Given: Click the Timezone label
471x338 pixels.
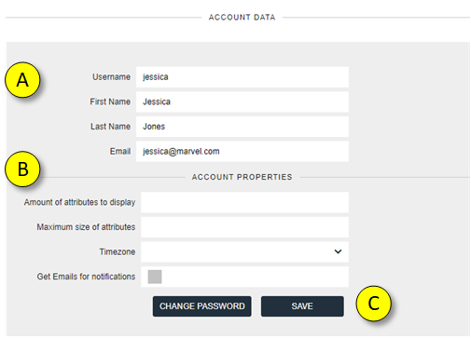Looking at the screenshot, I should (x=118, y=251).
